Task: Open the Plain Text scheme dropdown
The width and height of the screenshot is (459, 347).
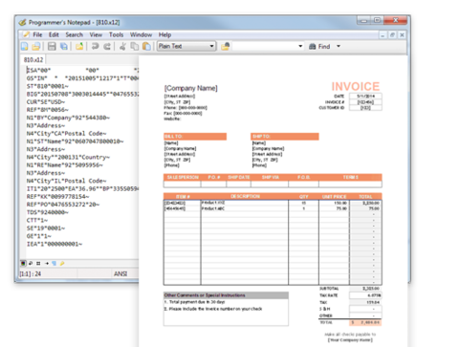Action: click(x=186, y=46)
